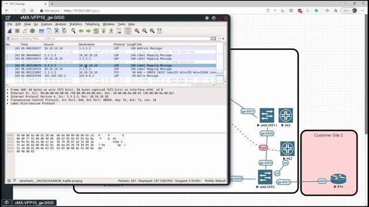
Task: Go forward in packet history
Action: point(88,31)
